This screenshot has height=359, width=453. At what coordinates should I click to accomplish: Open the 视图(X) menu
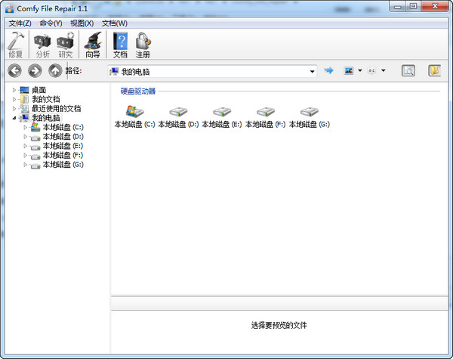click(82, 23)
